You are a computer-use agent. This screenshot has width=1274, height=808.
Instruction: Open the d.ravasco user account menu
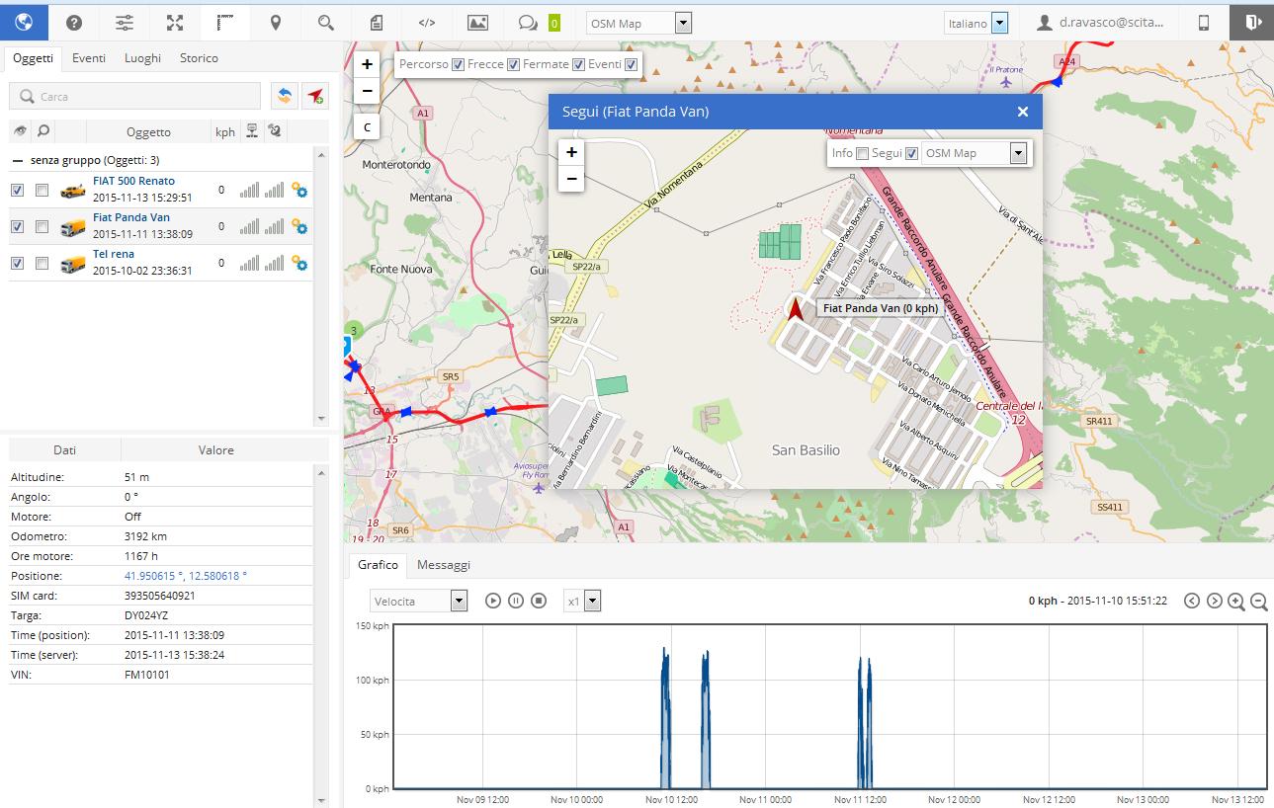point(1100,23)
